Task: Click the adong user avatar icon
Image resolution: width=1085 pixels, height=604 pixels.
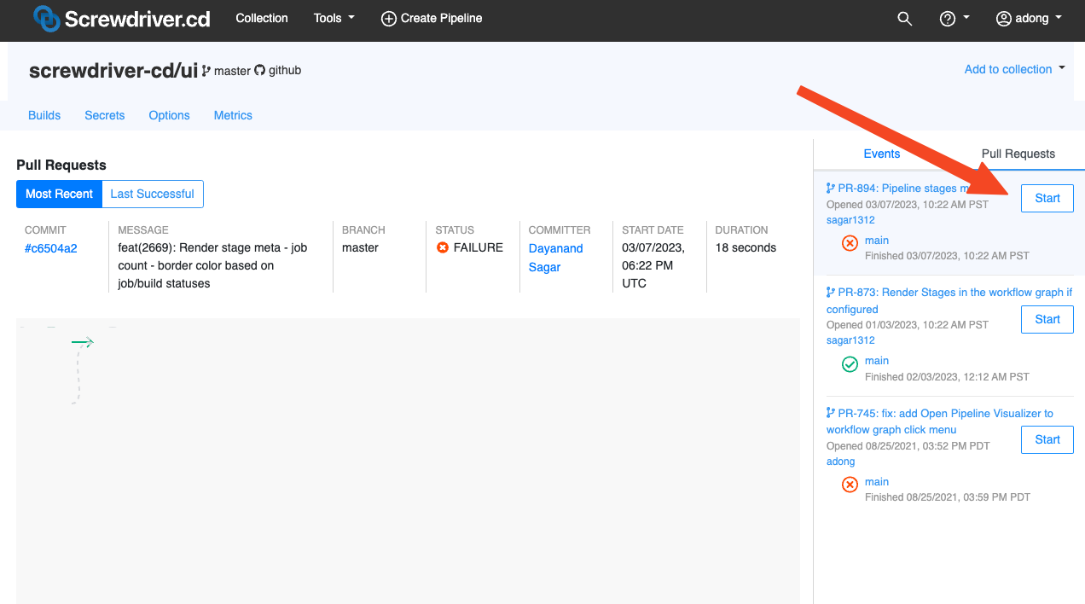Action: click(x=1004, y=18)
